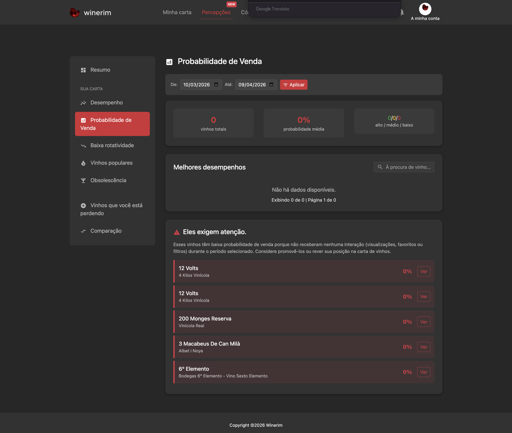Open Vinhos populares section
The image size is (512, 433).
(112, 163)
